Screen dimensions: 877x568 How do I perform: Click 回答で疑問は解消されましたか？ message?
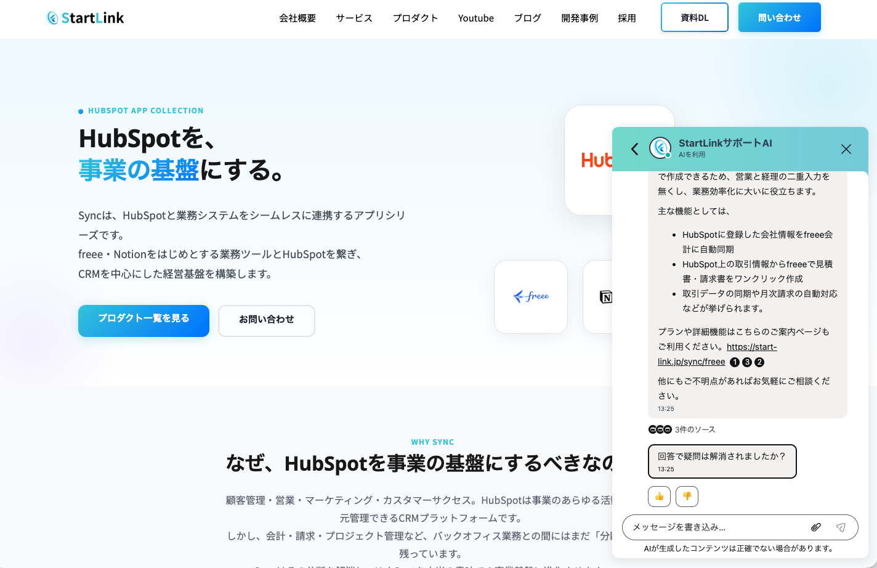coord(722,461)
